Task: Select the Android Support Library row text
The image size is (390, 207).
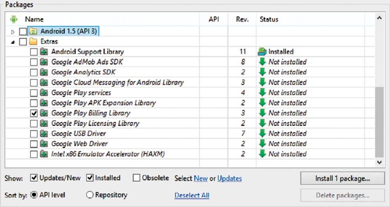Action: click(x=87, y=52)
